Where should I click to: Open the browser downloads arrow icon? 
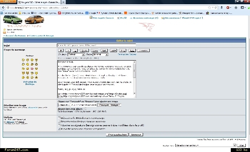pyautogui.click(x=222, y=7)
